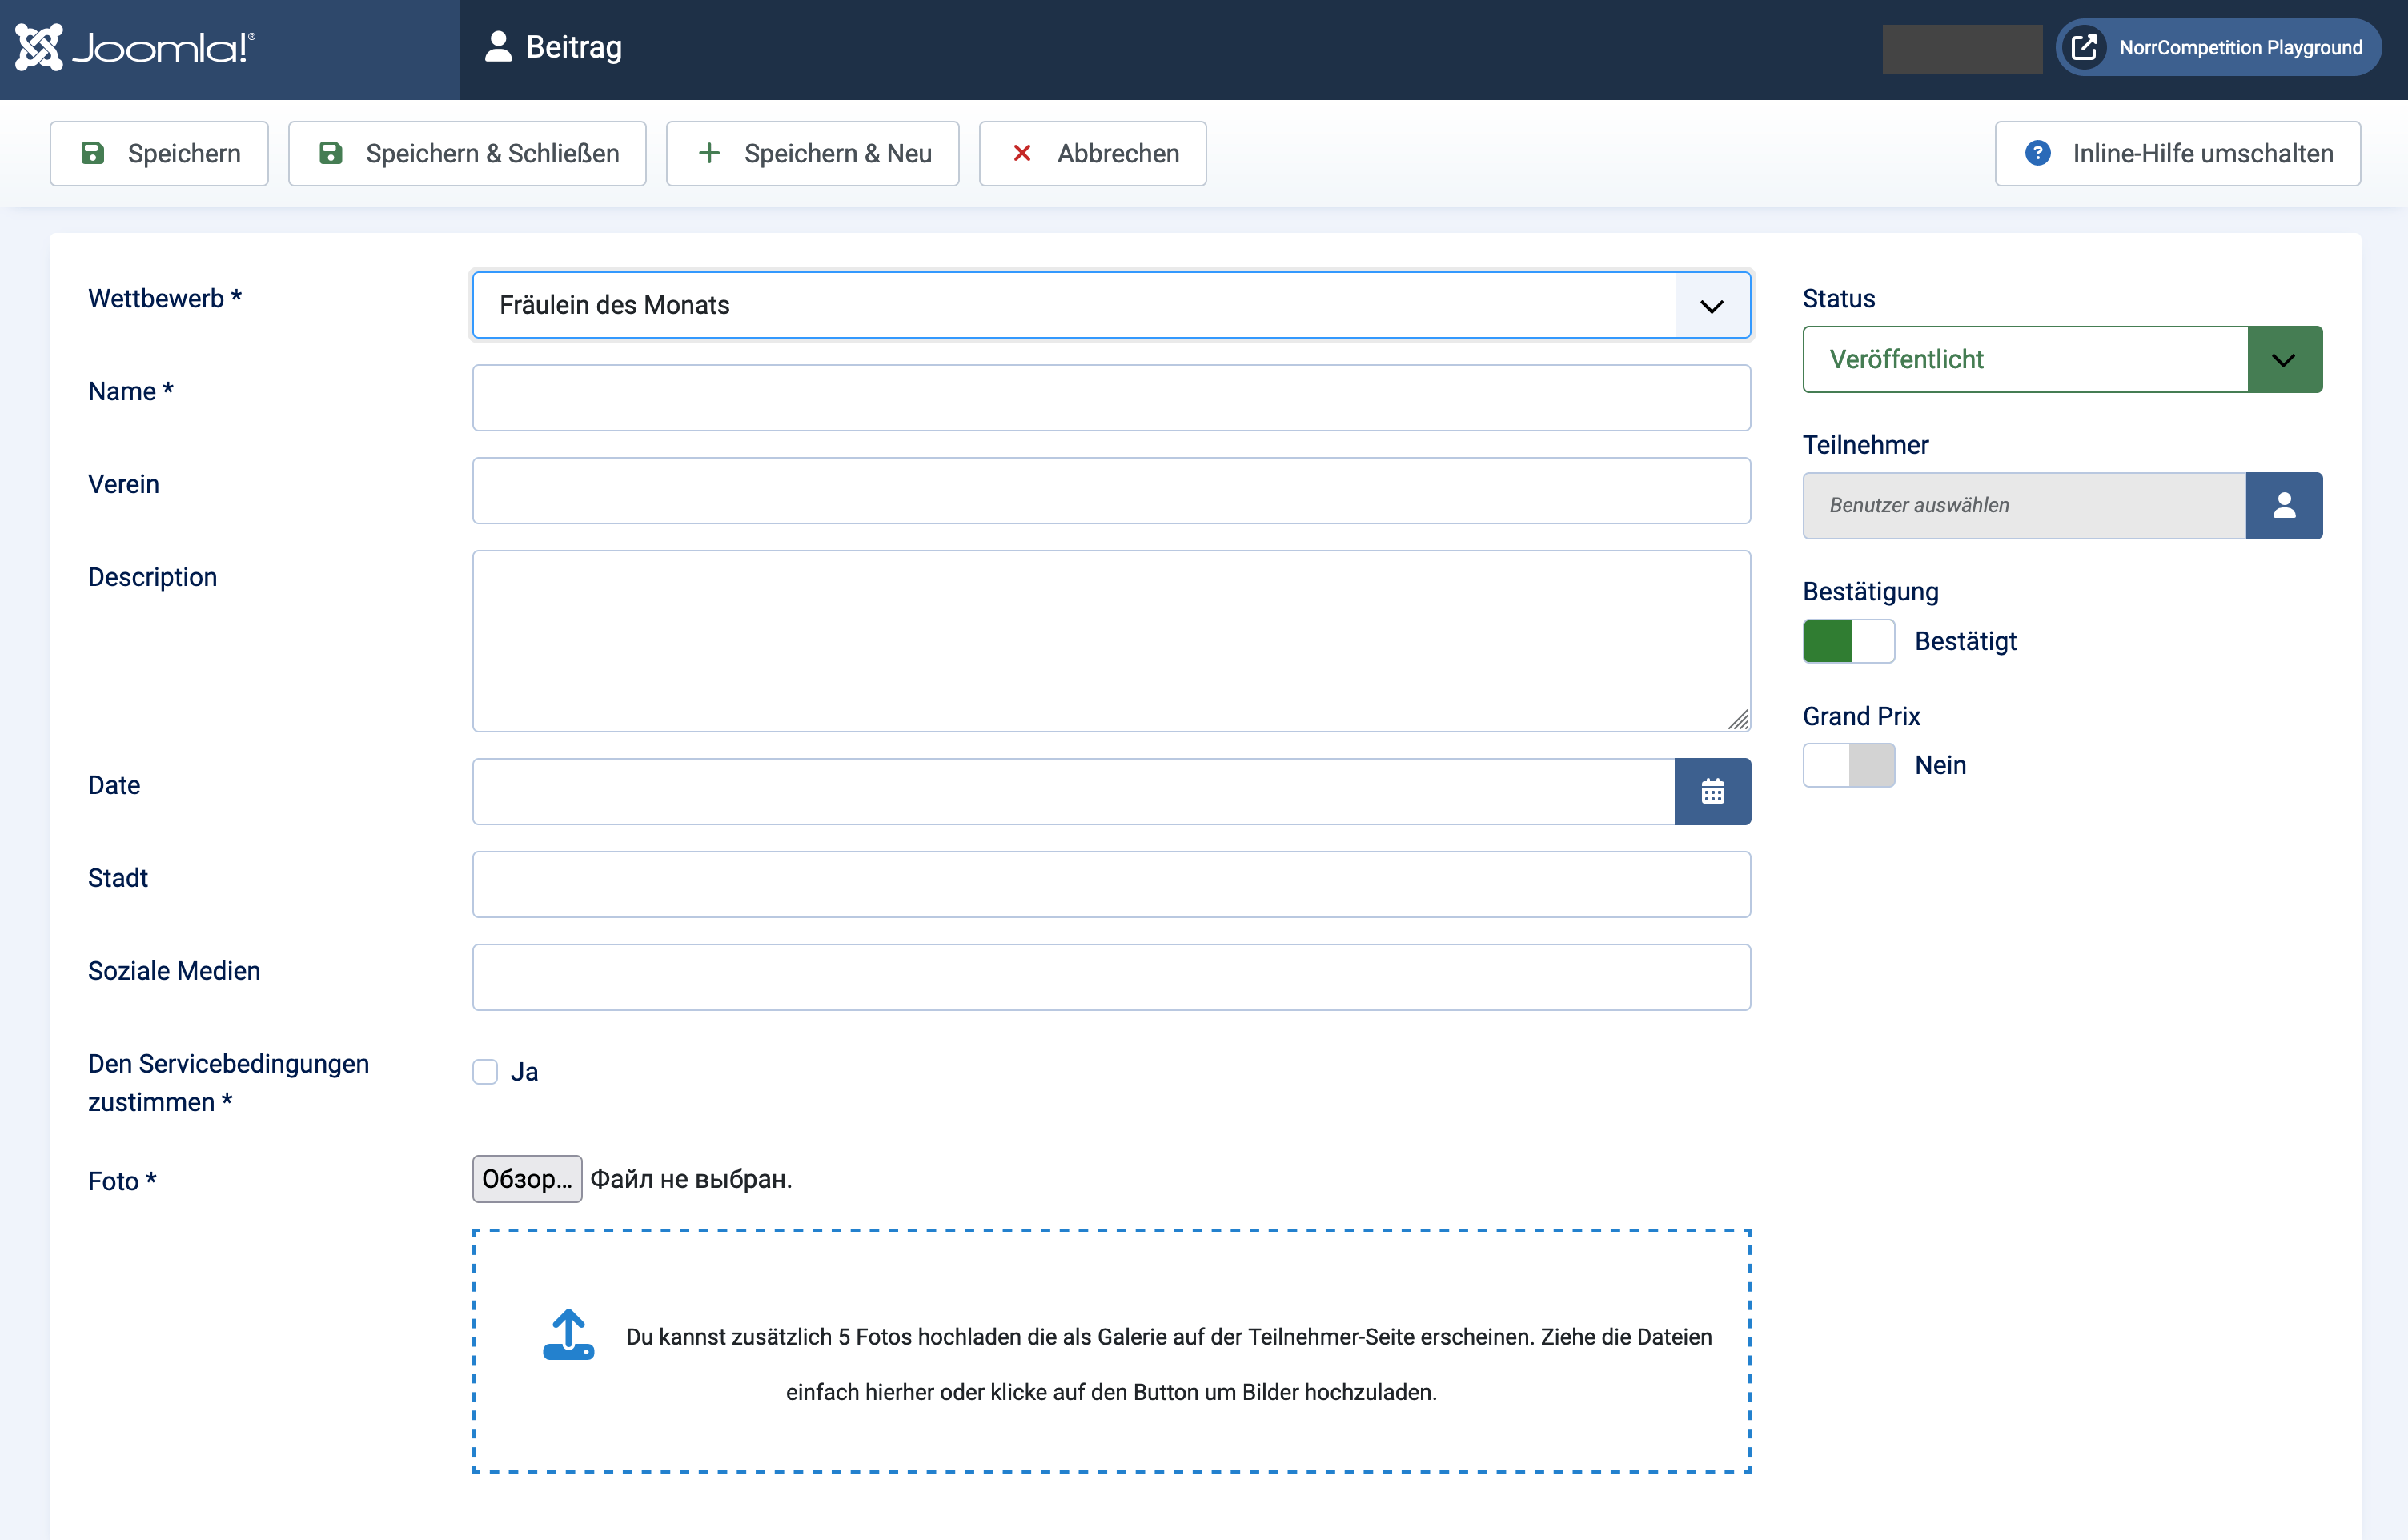
Task: Open the Wettbewerb dropdown
Action: pyautogui.click(x=1110, y=305)
